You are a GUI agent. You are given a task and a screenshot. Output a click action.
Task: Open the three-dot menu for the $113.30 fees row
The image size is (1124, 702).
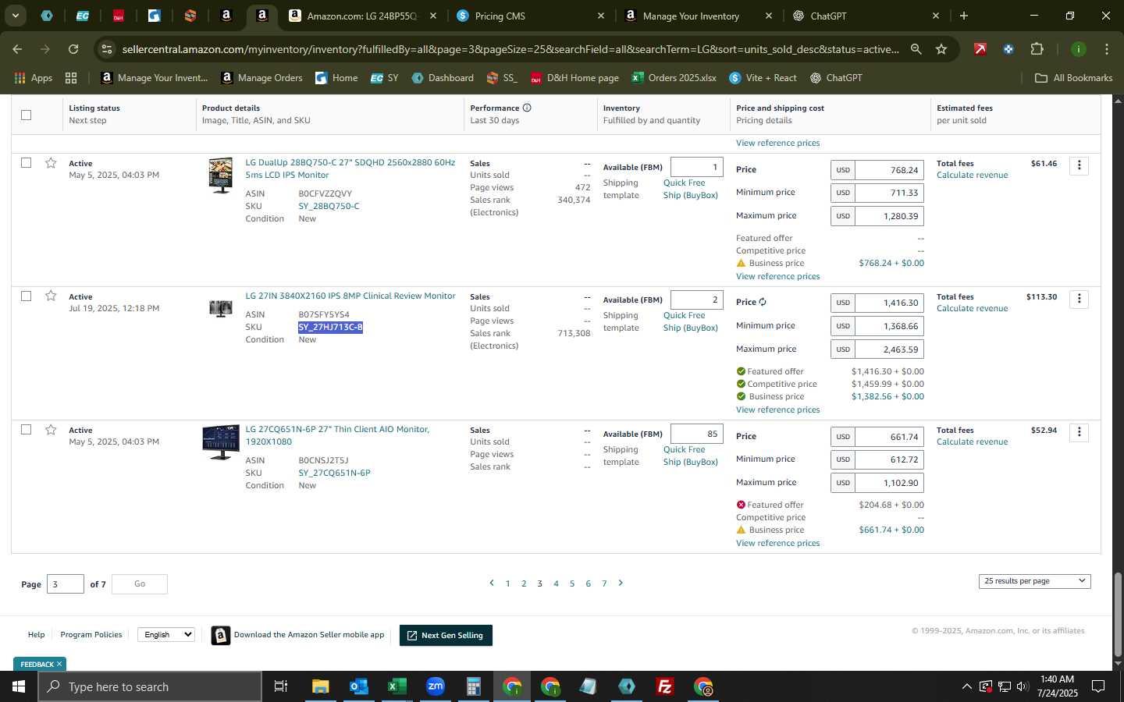click(x=1079, y=299)
